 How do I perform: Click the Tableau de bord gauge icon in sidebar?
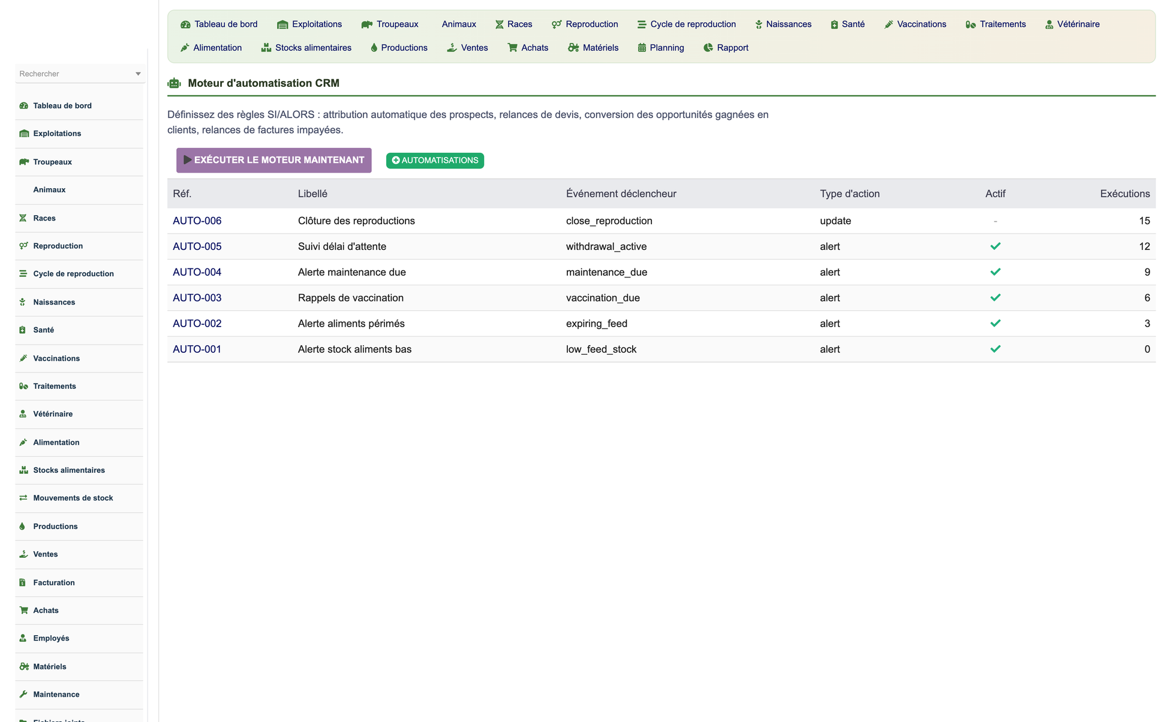[24, 105]
